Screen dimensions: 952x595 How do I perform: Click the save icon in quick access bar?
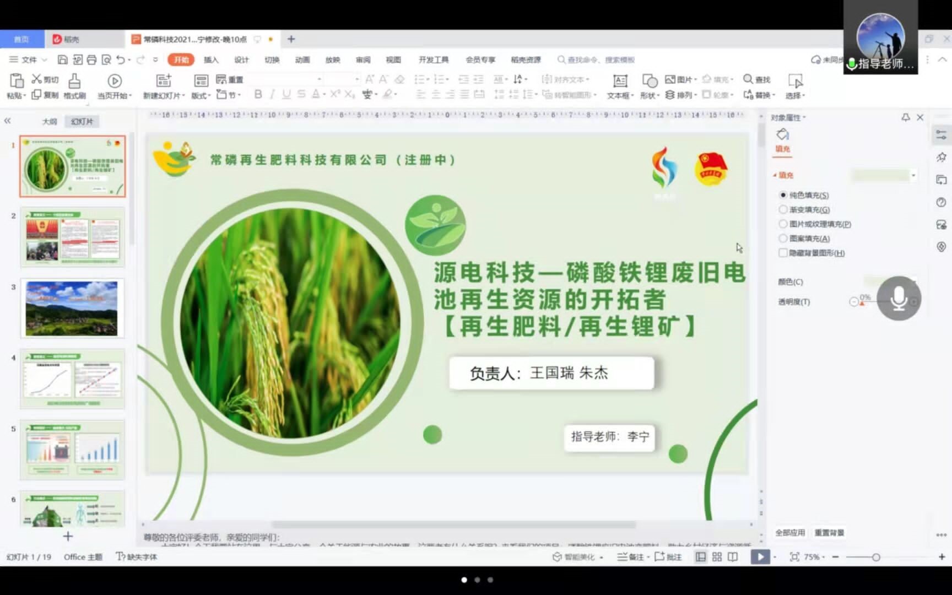pyautogui.click(x=63, y=59)
